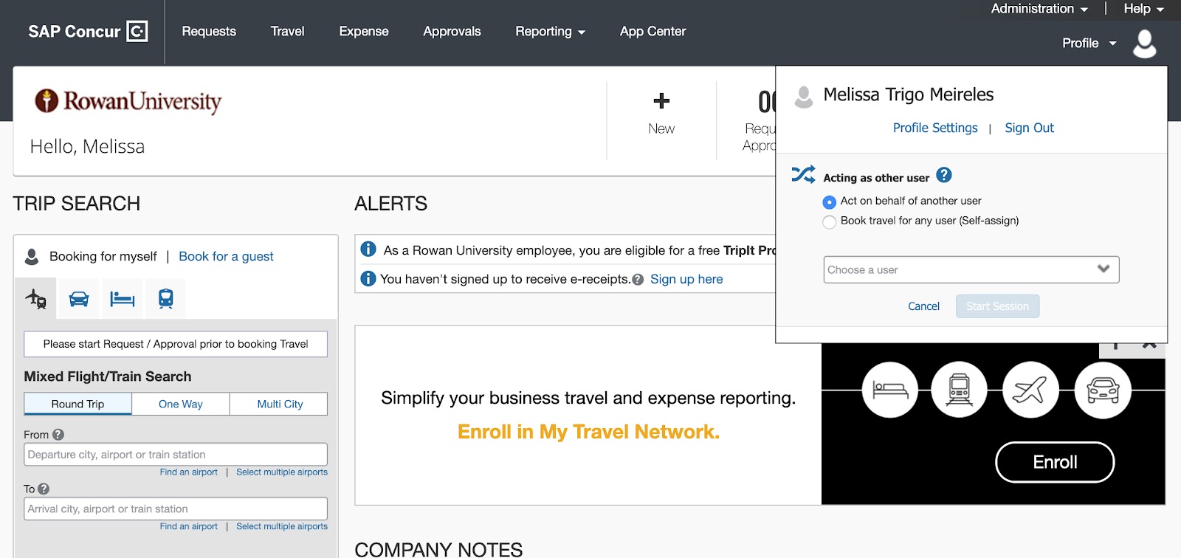1181x558 pixels.
Task: Switch to Round Trip search
Action: point(78,404)
